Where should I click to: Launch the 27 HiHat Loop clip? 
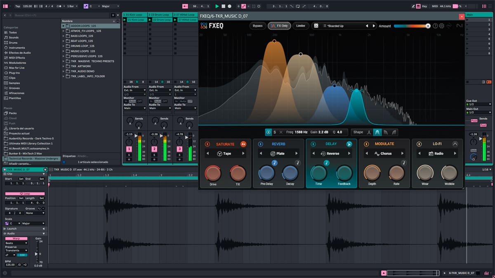[x=176, y=20]
